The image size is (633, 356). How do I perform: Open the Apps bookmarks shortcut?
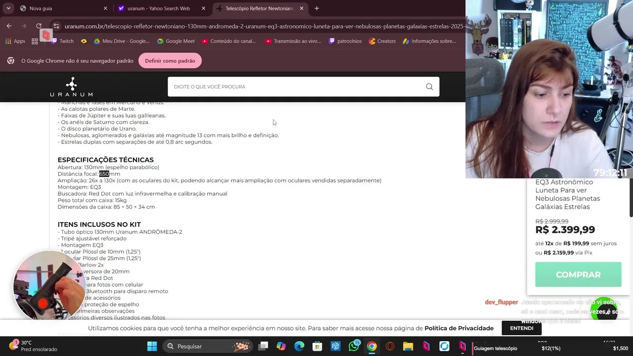(15, 41)
